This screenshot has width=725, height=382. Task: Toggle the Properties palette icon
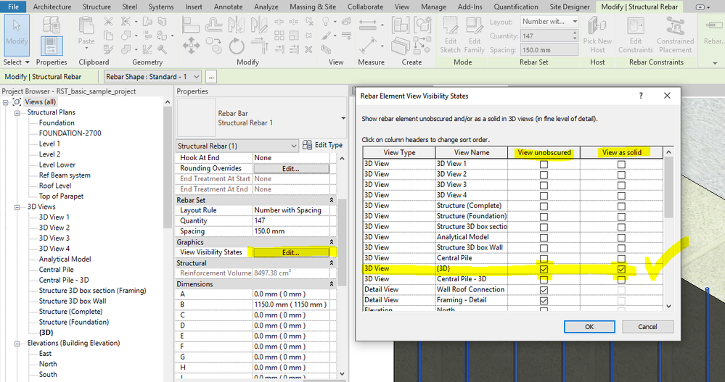point(52,46)
